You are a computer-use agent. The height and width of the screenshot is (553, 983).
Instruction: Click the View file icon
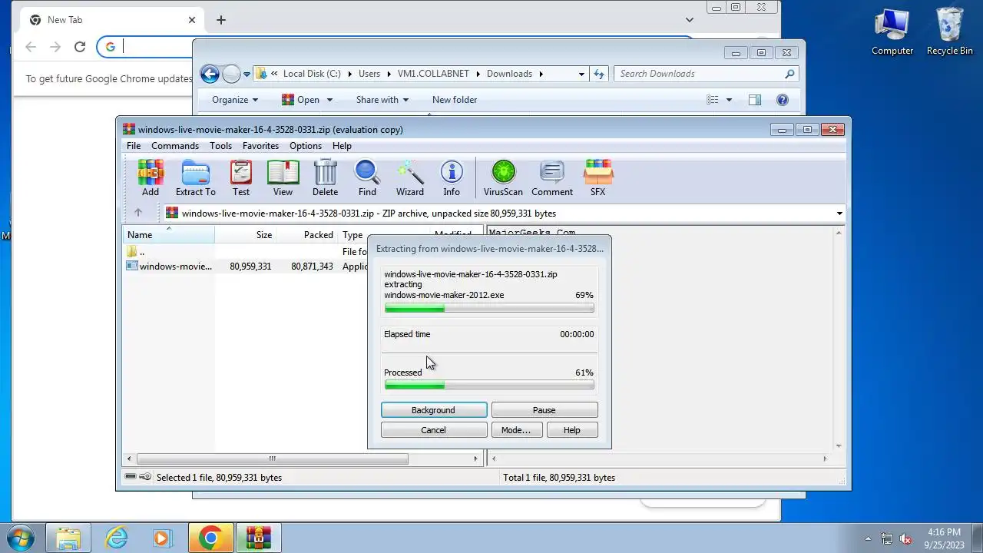[283, 178]
